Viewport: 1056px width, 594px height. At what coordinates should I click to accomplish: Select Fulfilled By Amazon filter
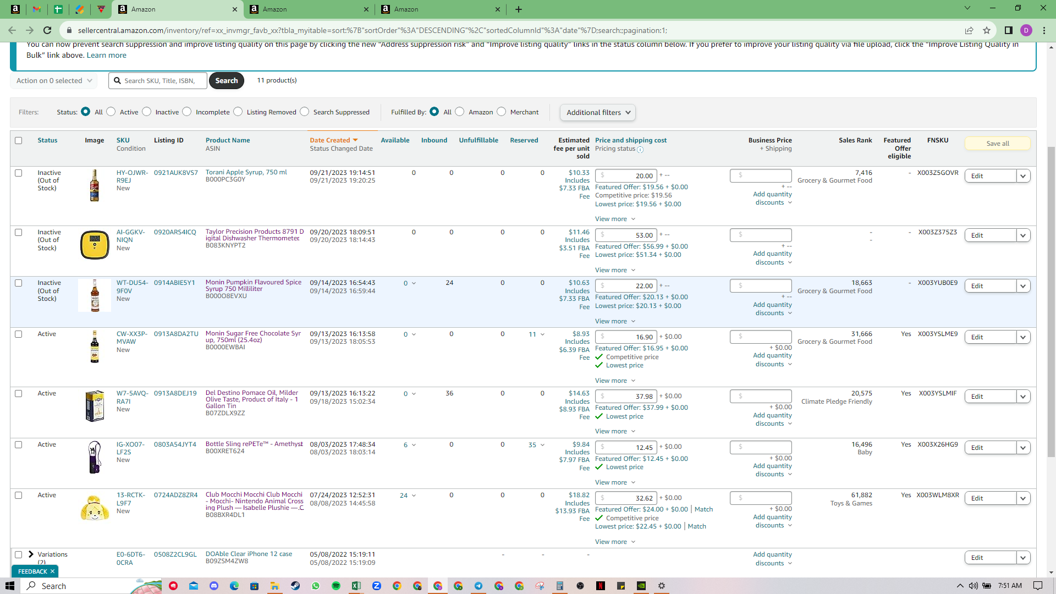pyautogui.click(x=460, y=112)
